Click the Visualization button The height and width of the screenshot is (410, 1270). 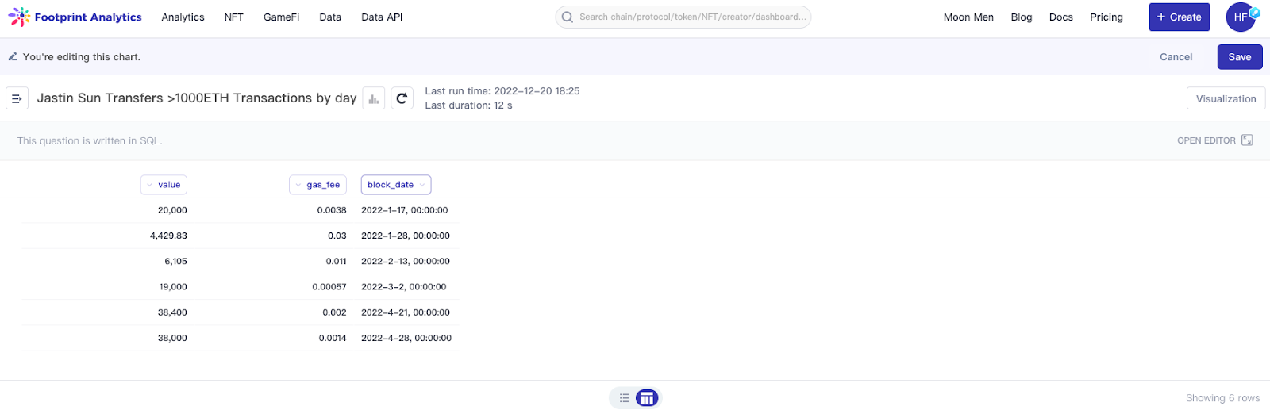tap(1226, 98)
